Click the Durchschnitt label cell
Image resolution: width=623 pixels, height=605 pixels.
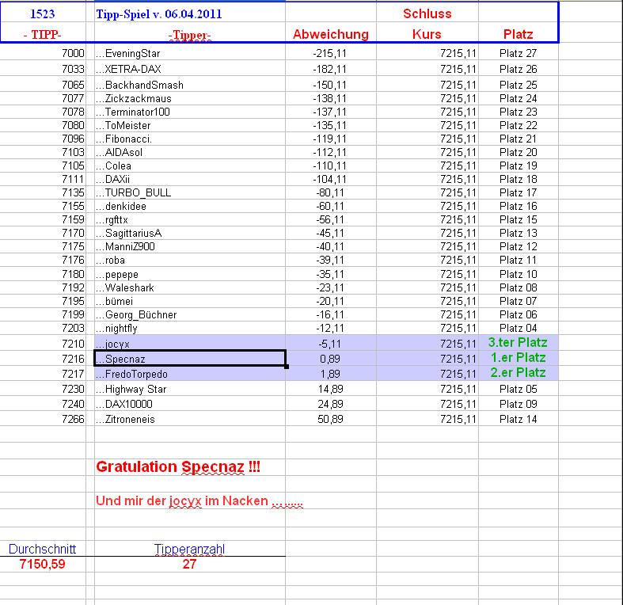coord(43,549)
